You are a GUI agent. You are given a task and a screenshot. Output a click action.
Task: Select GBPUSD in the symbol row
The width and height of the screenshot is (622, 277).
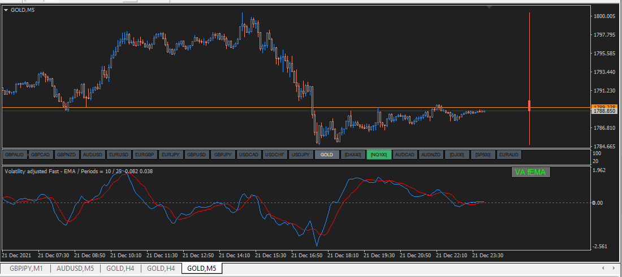click(x=197, y=155)
